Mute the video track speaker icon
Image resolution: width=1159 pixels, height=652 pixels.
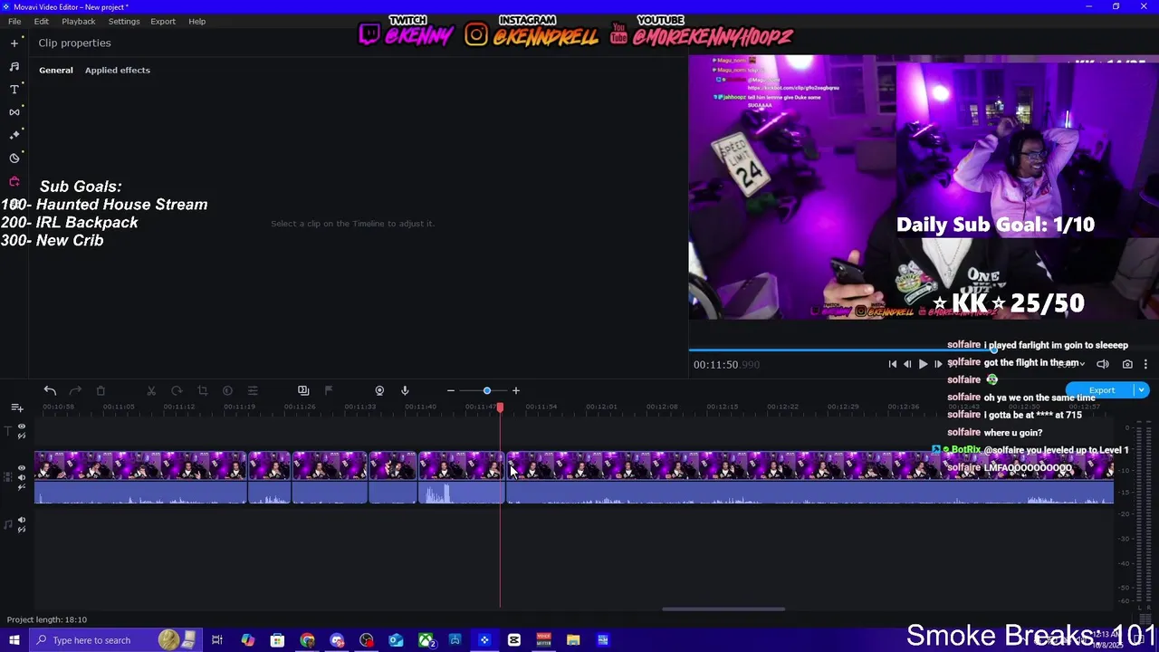pyautogui.click(x=22, y=478)
